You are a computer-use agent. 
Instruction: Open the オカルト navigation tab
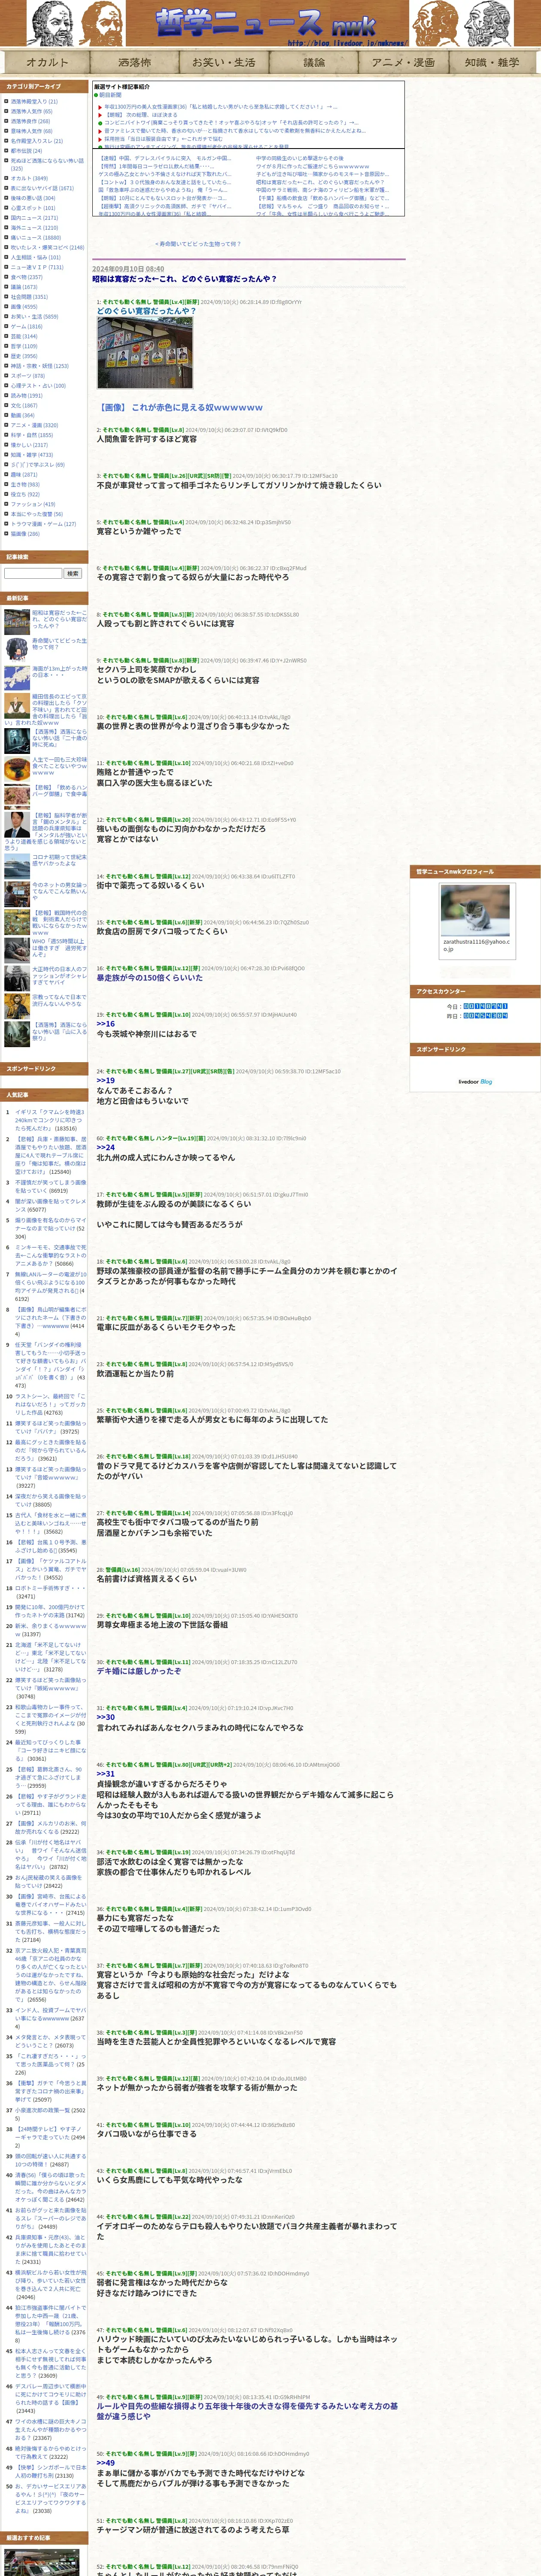(x=47, y=62)
